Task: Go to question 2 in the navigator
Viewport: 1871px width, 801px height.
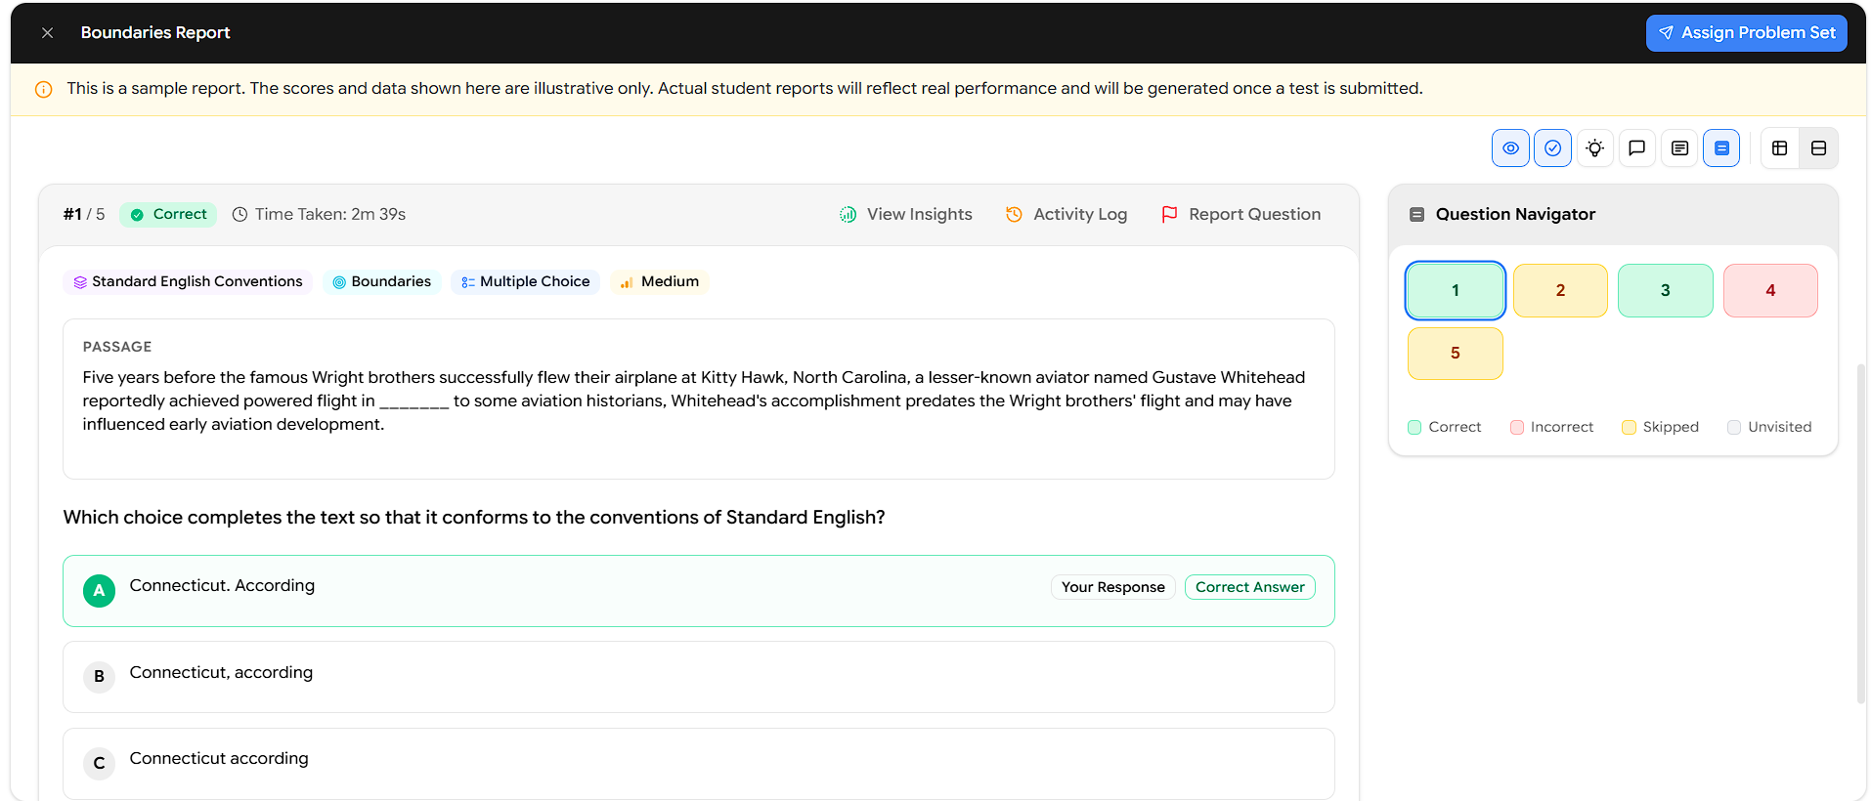Action: pos(1560,290)
